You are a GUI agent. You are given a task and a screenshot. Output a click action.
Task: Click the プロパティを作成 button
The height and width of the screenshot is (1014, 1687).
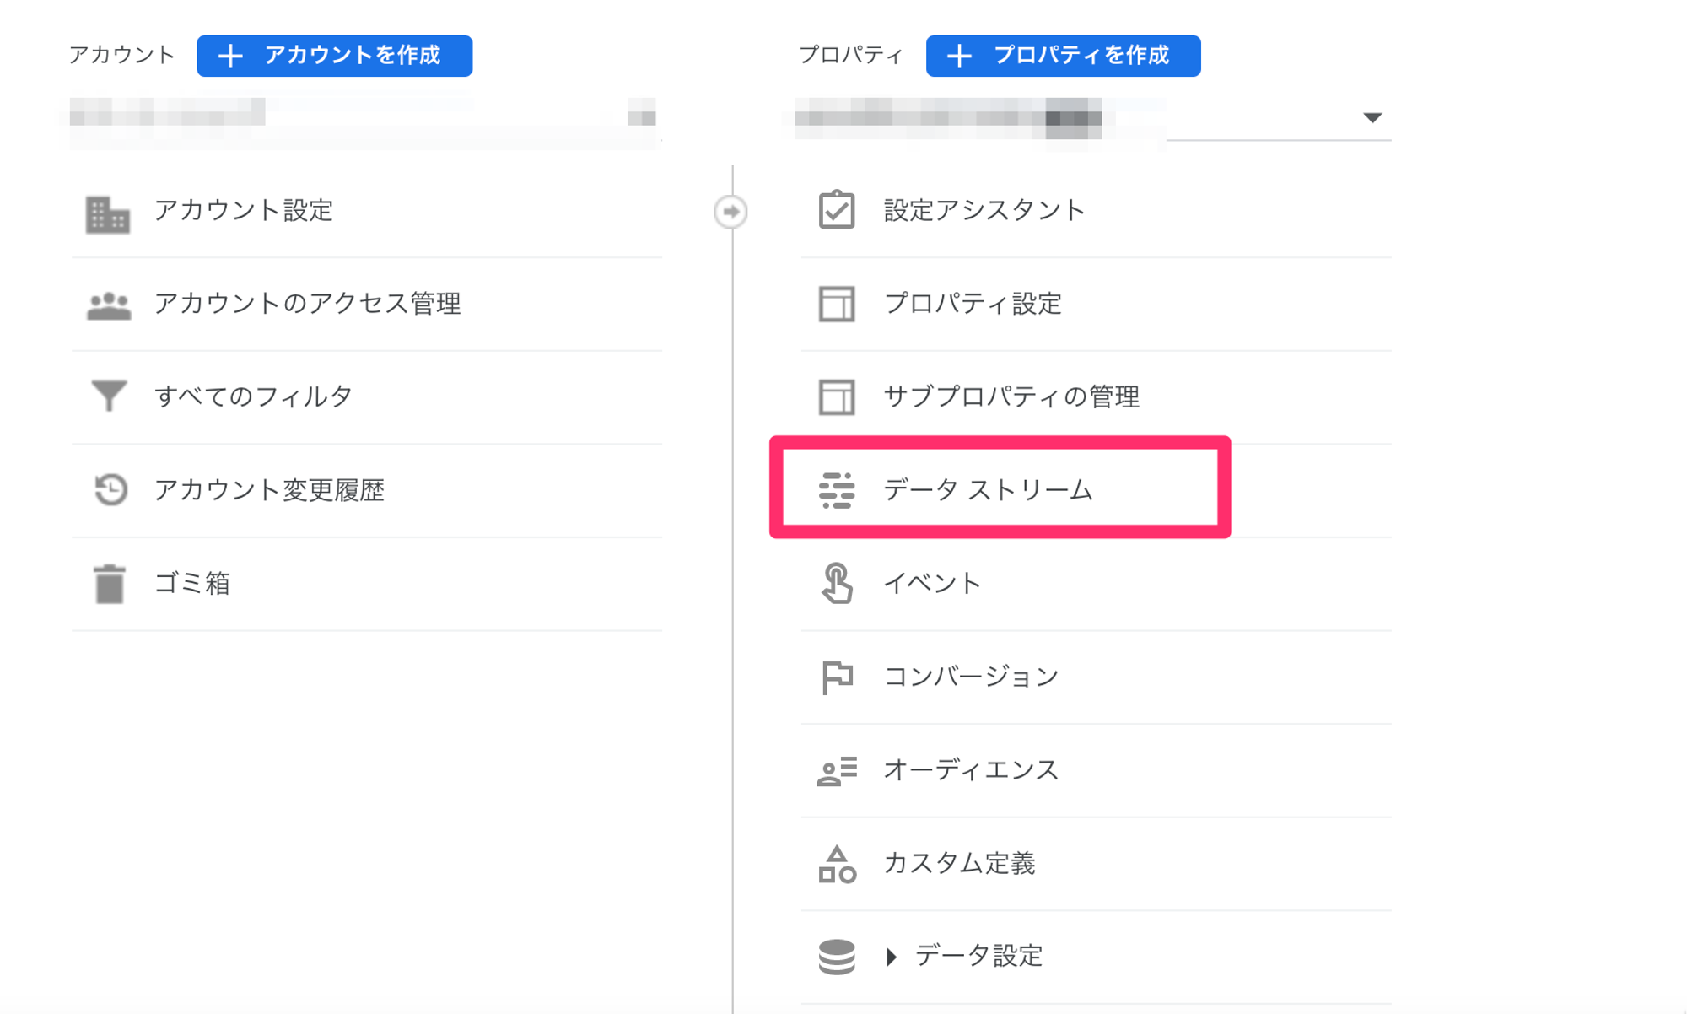(x=1063, y=56)
